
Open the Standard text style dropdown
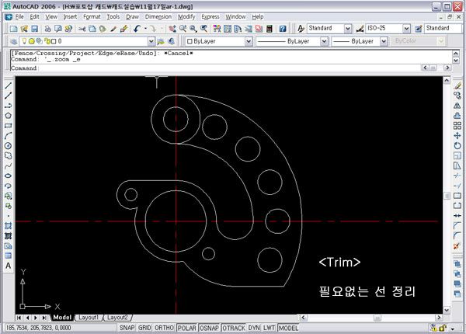(348, 29)
